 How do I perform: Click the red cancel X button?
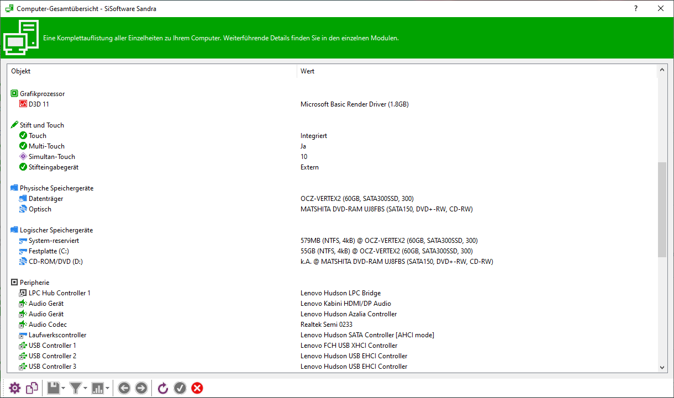pyautogui.click(x=197, y=388)
